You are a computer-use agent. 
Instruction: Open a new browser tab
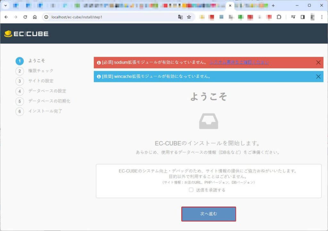coord(273,5)
